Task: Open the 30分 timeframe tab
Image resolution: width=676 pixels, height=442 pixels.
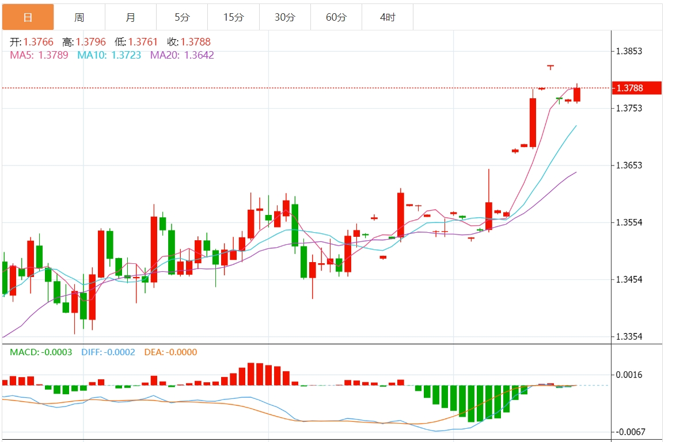Action: coord(285,17)
